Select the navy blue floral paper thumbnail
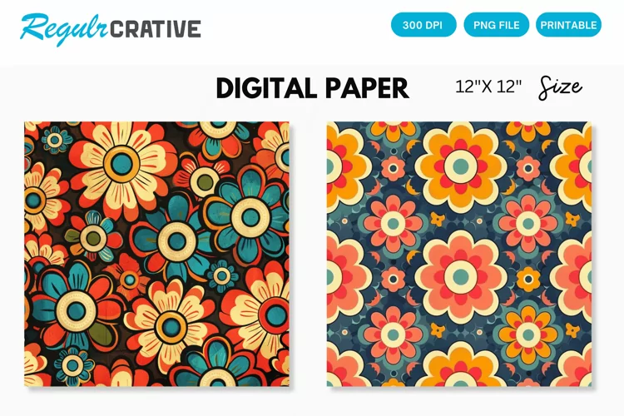This screenshot has height=416, width=624. pyautogui.click(x=459, y=254)
